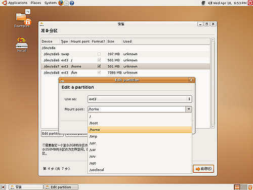This screenshot has height=190, width=253.
Task: Open the Use as ext3 dropdown
Action: [140, 99]
